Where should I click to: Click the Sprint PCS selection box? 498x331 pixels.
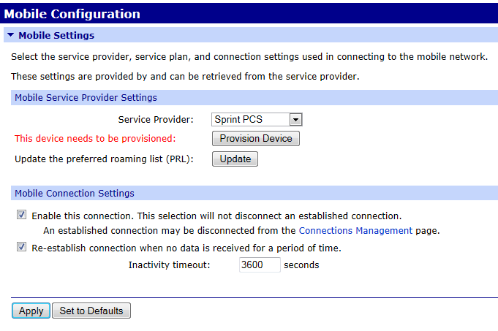249,119
